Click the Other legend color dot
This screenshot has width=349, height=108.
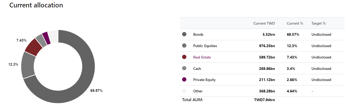coord(184,91)
